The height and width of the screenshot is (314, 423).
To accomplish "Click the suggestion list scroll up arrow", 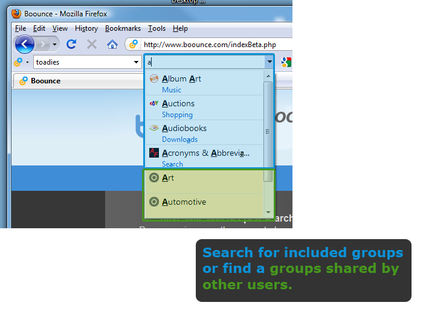I will (x=268, y=76).
